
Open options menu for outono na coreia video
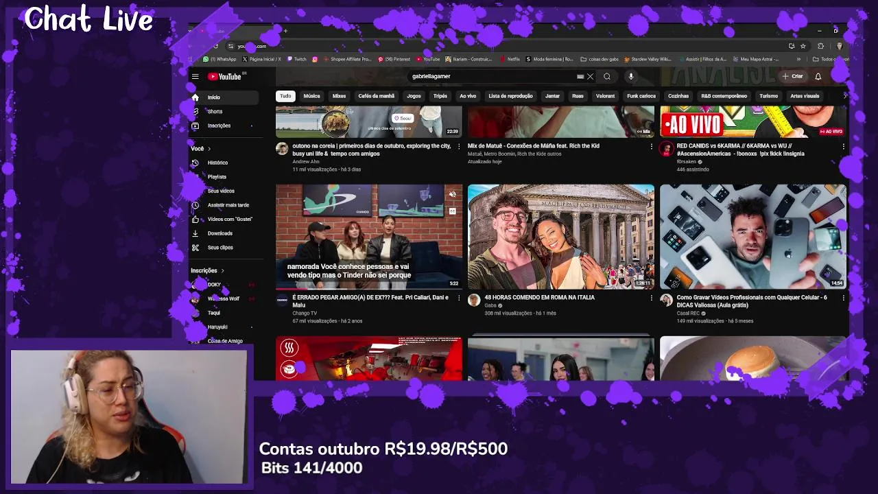(459, 146)
